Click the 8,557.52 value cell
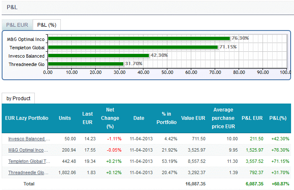This screenshot has height=190, width=294. [197, 161]
